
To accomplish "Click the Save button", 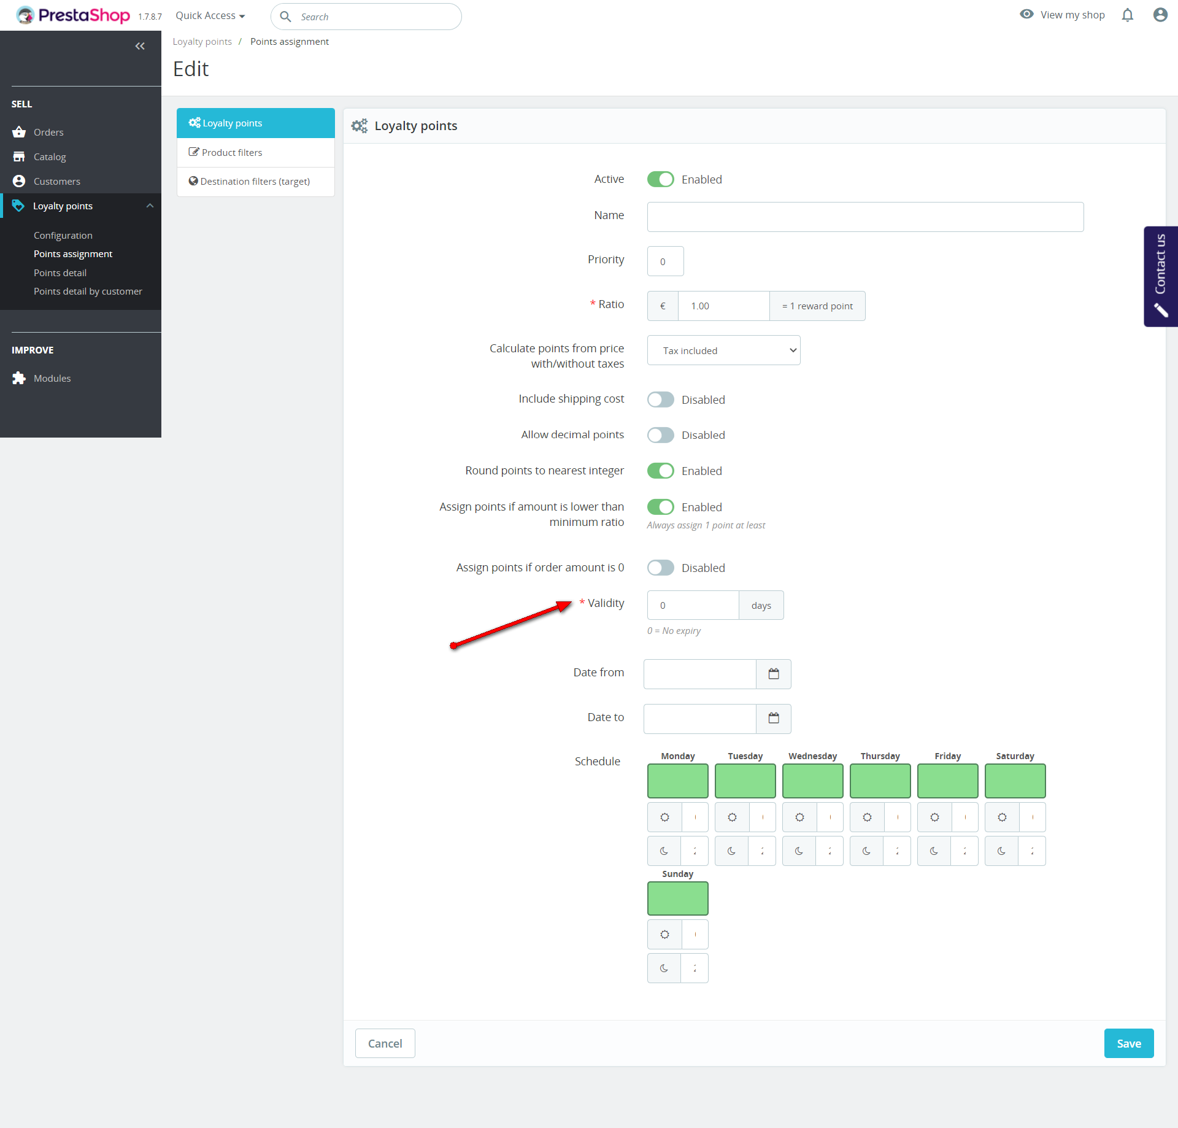I will coord(1128,1043).
